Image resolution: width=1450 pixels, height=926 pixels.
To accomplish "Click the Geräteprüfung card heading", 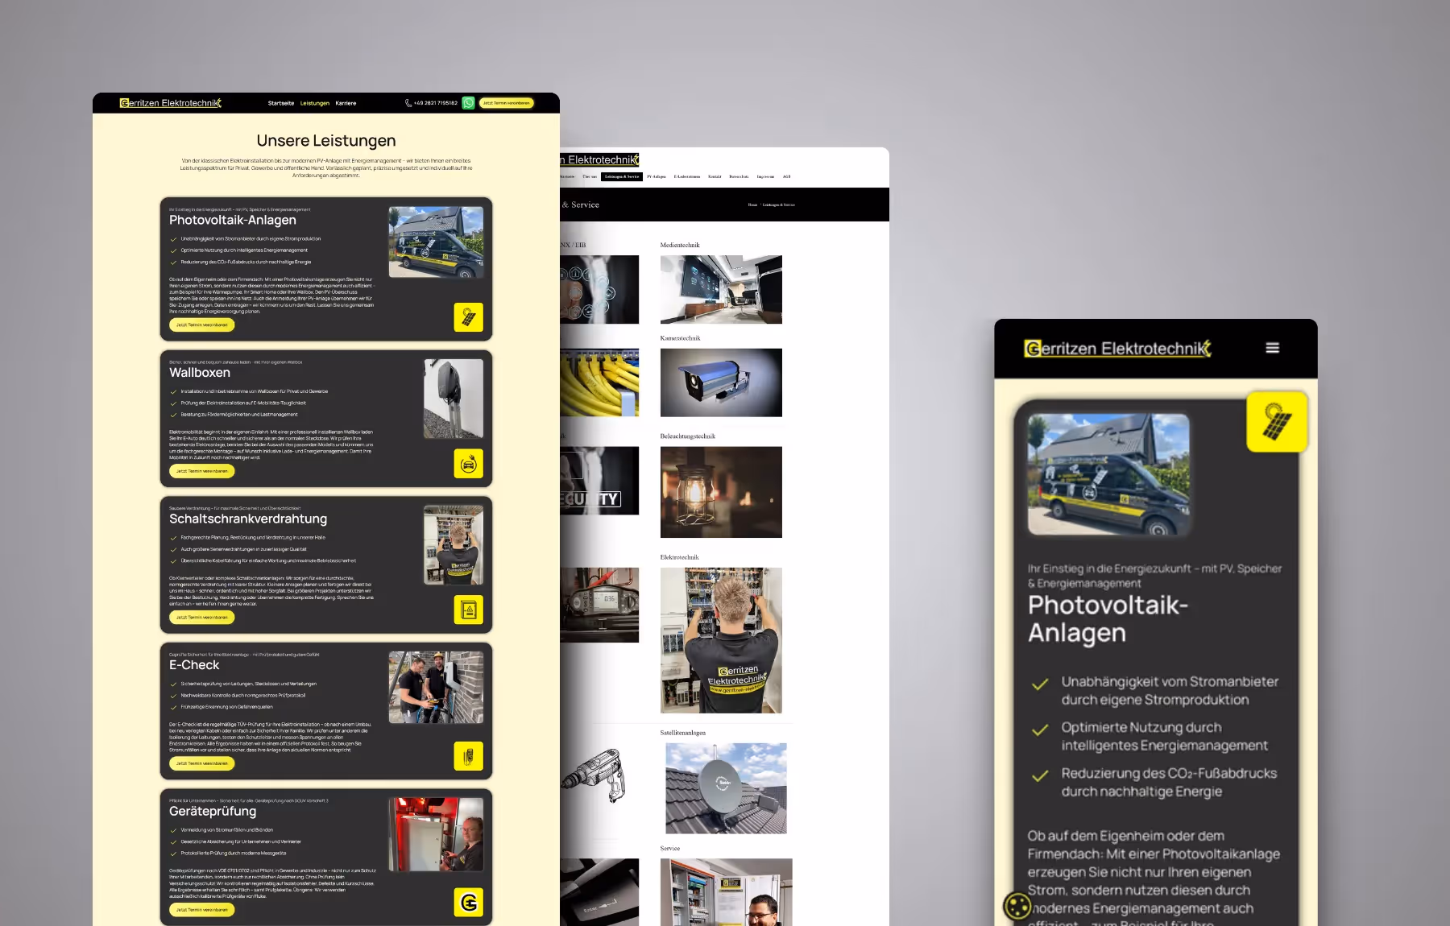I will (x=213, y=812).
